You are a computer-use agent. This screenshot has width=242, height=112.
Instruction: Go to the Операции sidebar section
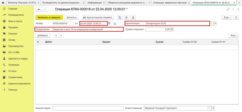[x=14, y=65]
